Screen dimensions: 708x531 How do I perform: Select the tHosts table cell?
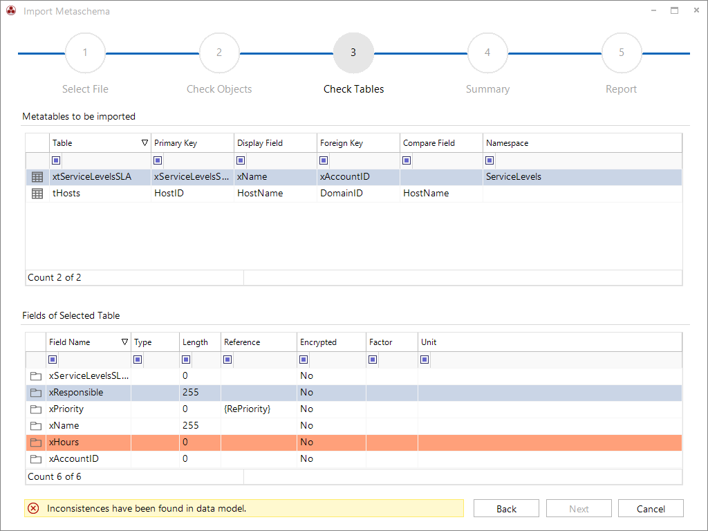click(100, 194)
